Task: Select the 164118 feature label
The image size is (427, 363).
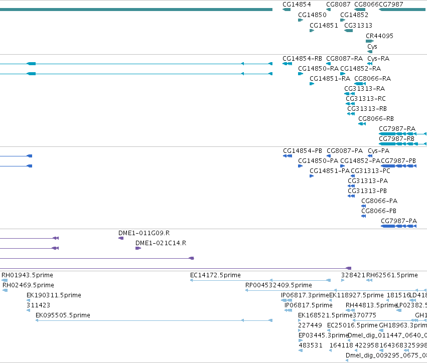Action: point(342,345)
